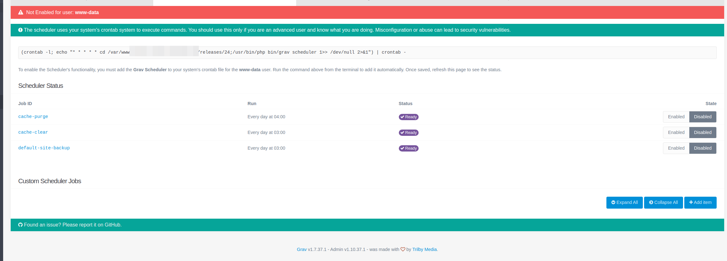Expand all custom scheduler jobs
This screenshot has height=261, width=727.
624,203
